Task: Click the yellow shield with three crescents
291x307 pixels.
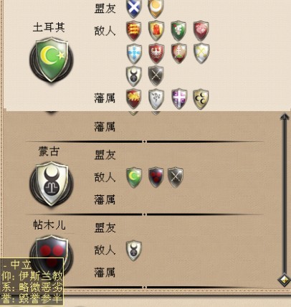Action: point(201,99)
